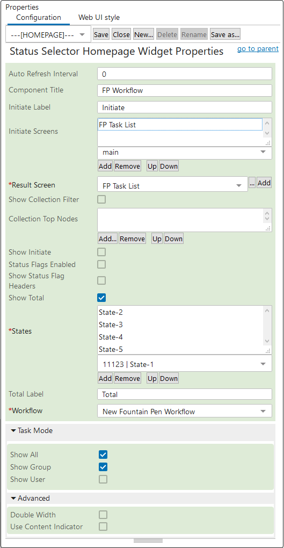Click Up under Initiate Screens
Screen dimensions: 284x548
(x=152, y=167)
